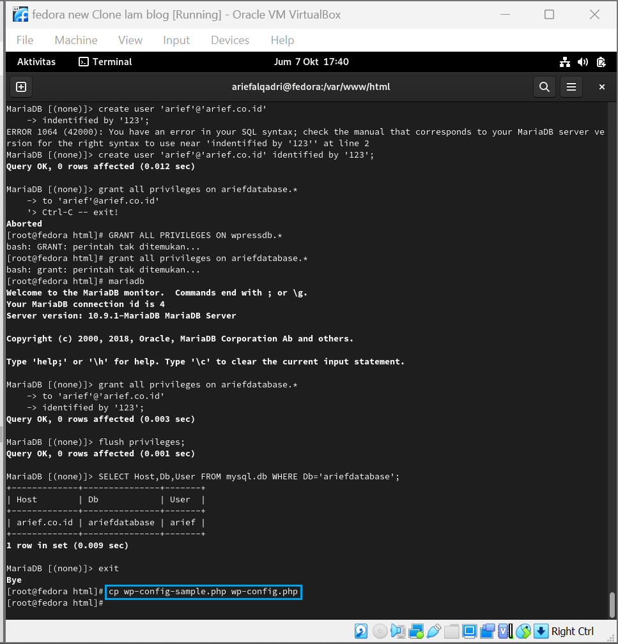Click the wired network icon in top bar
This screenshot has height=644, width=618.
coord(565,62)
